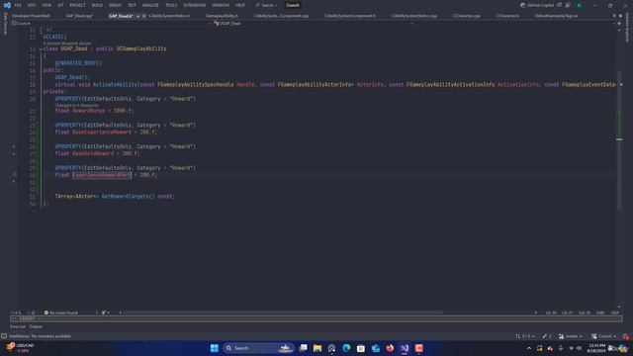The width and height of the screenshot is (633, 356).
Task: Click the vertical scrollbar of editor
Action: (x=619, y=139)
